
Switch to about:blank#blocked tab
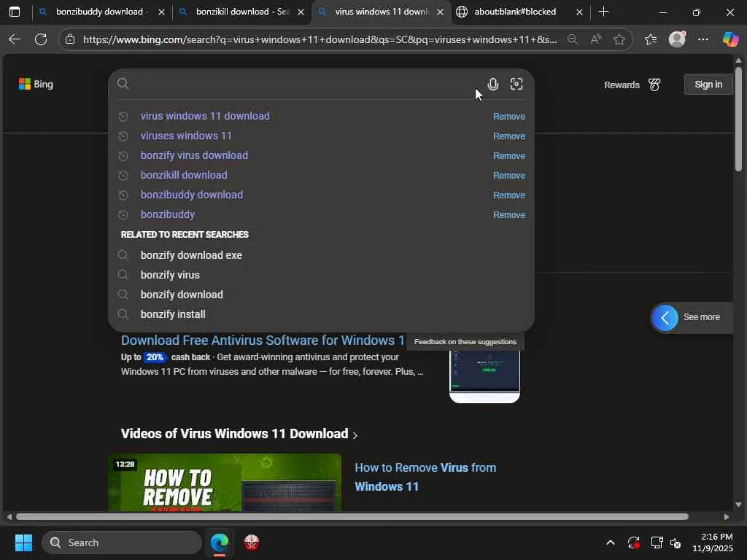click(x=515, y=12)
